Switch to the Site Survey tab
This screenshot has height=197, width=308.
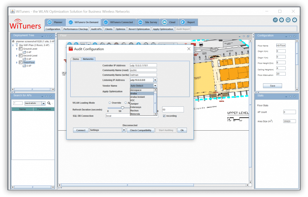[148, 22]
